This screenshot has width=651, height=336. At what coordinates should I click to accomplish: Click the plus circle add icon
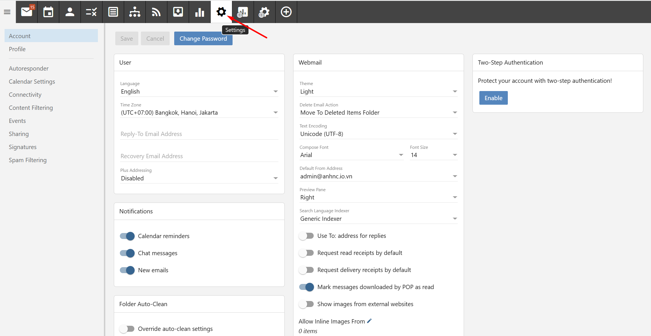pos(286,12)
